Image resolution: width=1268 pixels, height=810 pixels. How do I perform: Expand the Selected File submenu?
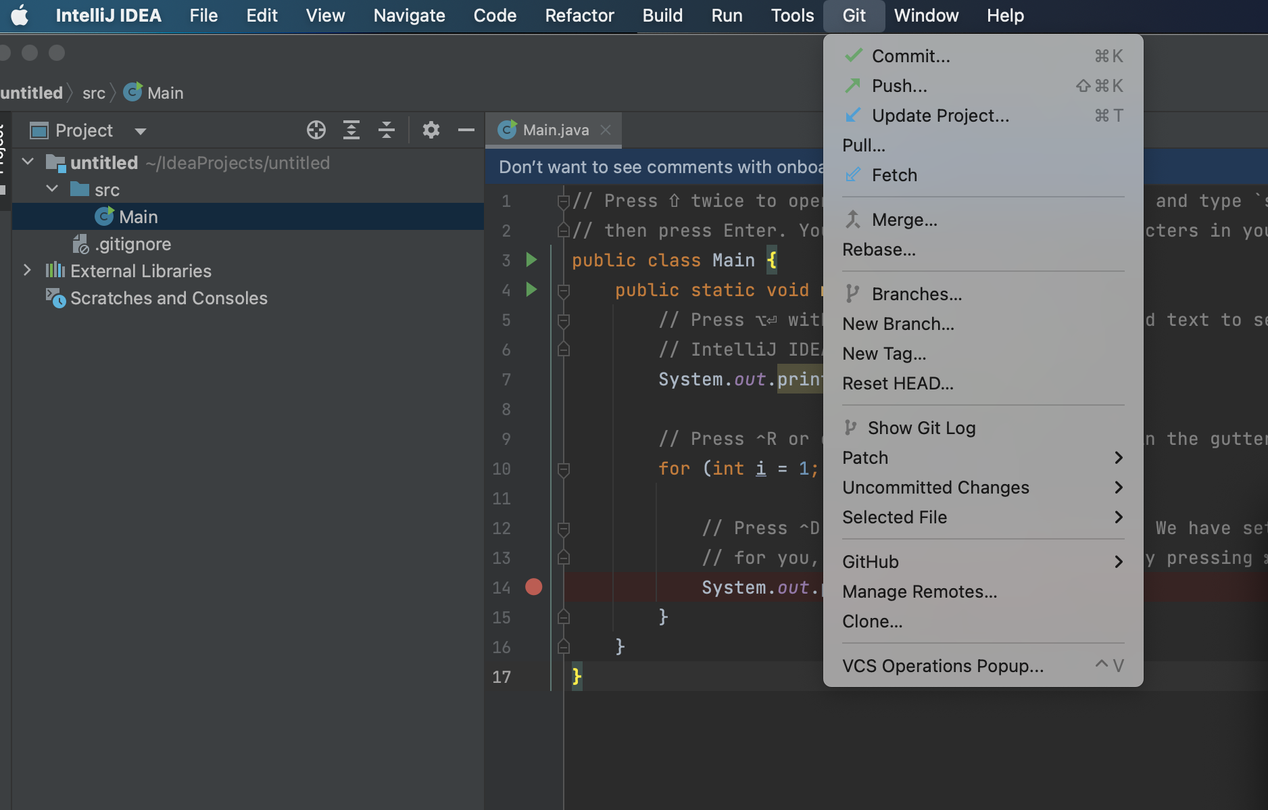pyautogui.click(x=1119, y=517)
